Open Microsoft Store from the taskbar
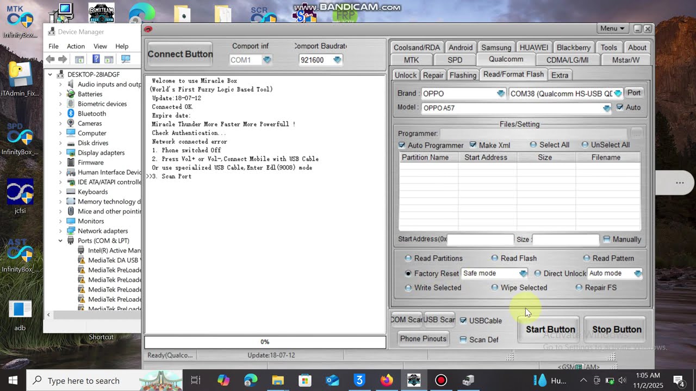 coord(305,381)
